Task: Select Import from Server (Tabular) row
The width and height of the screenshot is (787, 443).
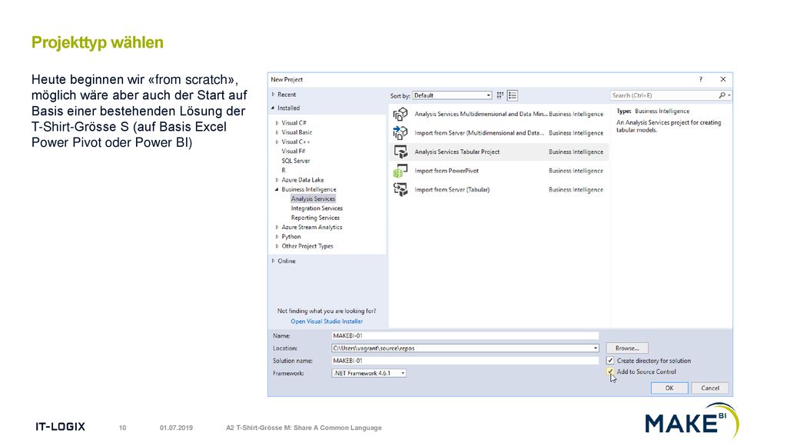Action: 500,190
